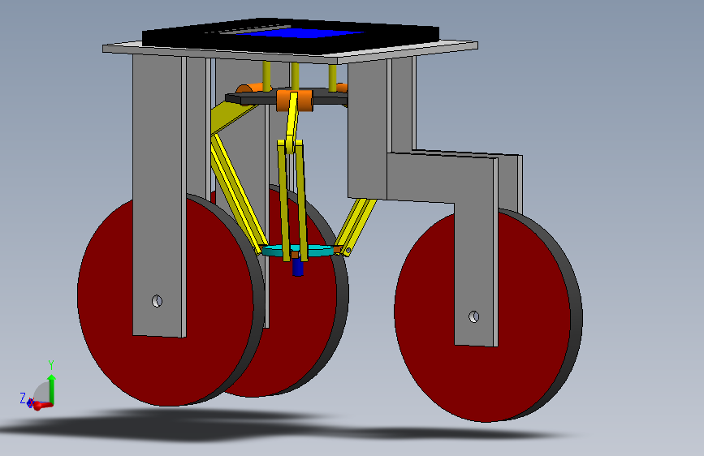Viewport: 704px width, 456px height.
Task: Select the axle hole on the right gray leg
Action: pos(473,316)
